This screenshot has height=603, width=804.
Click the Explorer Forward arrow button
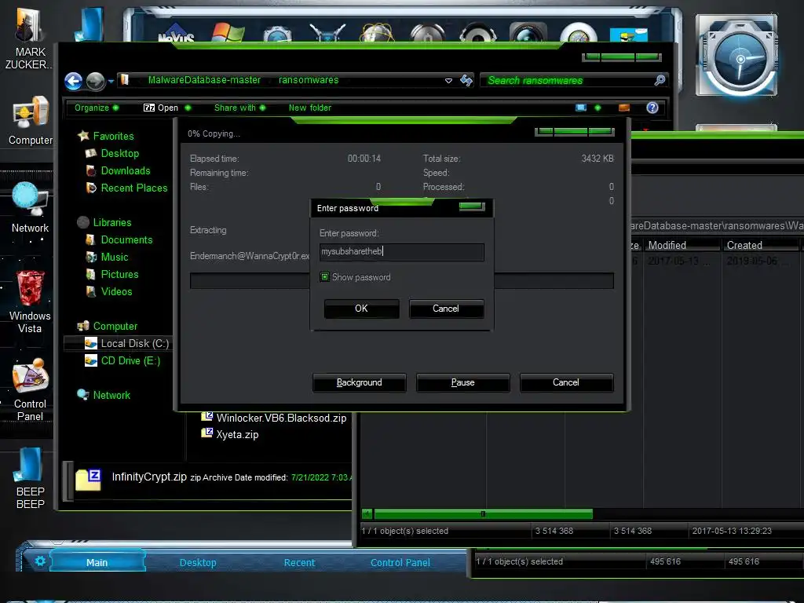95,81
